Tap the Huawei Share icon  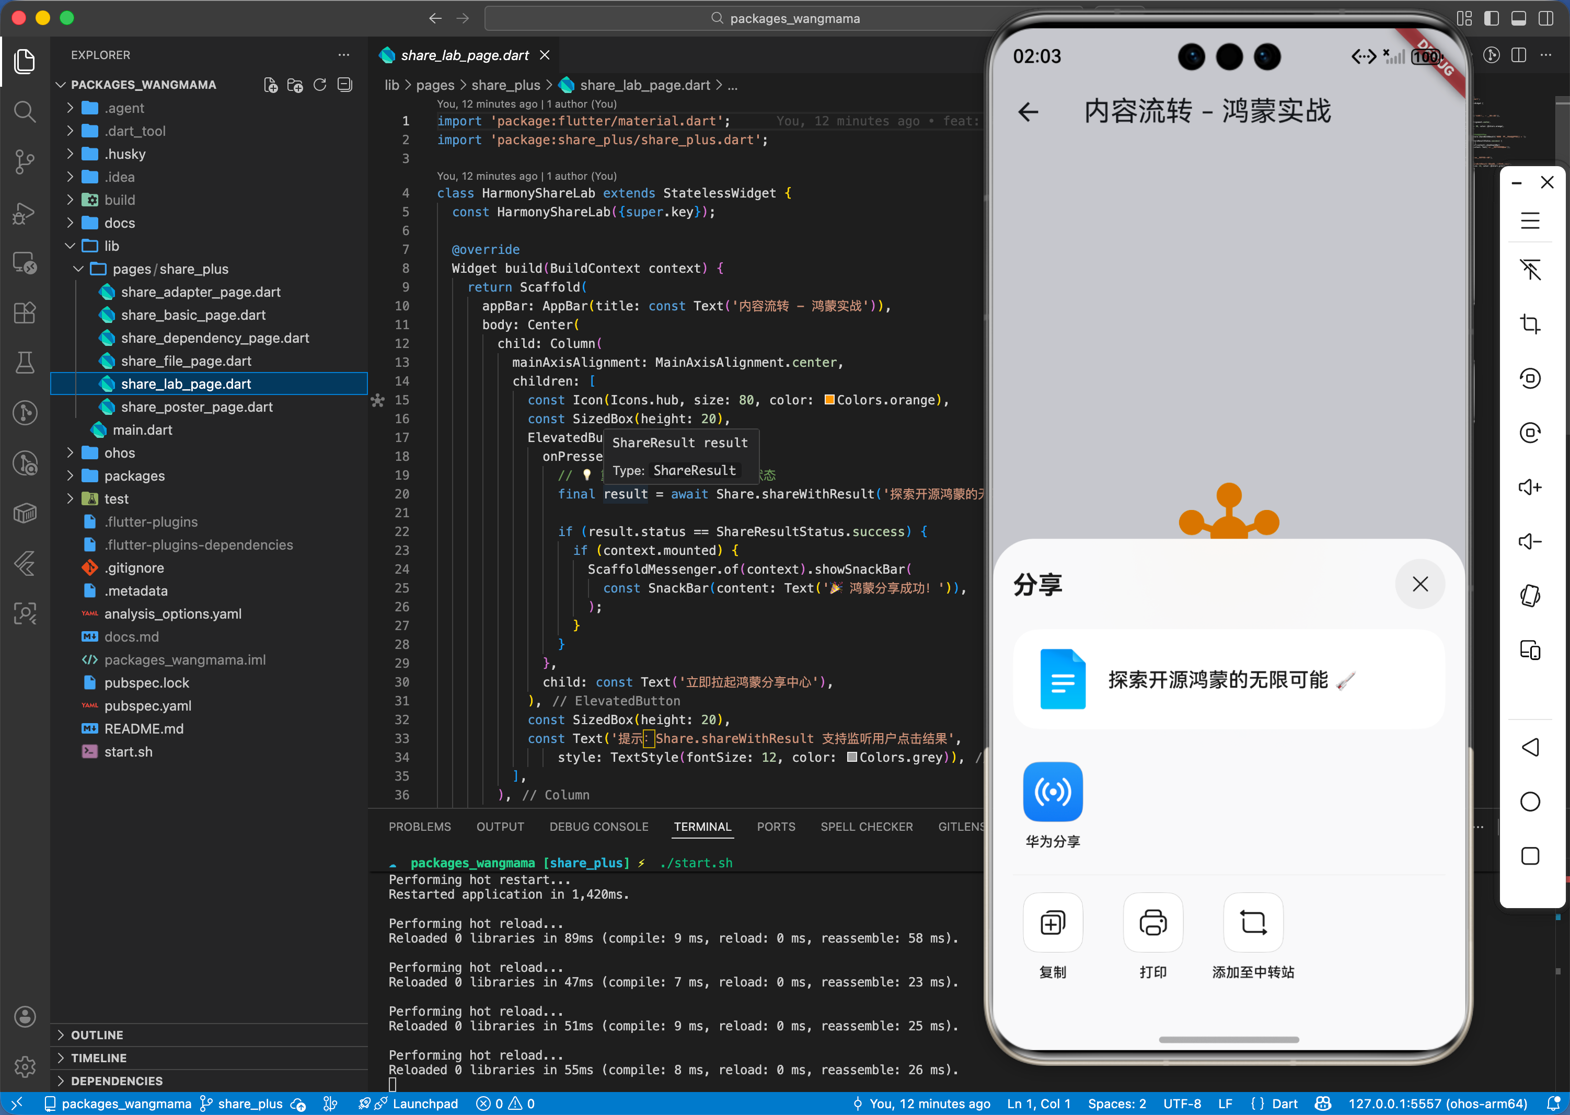[1052, 792]
